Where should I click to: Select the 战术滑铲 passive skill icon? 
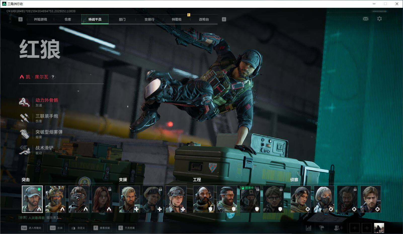[x=24, y=150]
